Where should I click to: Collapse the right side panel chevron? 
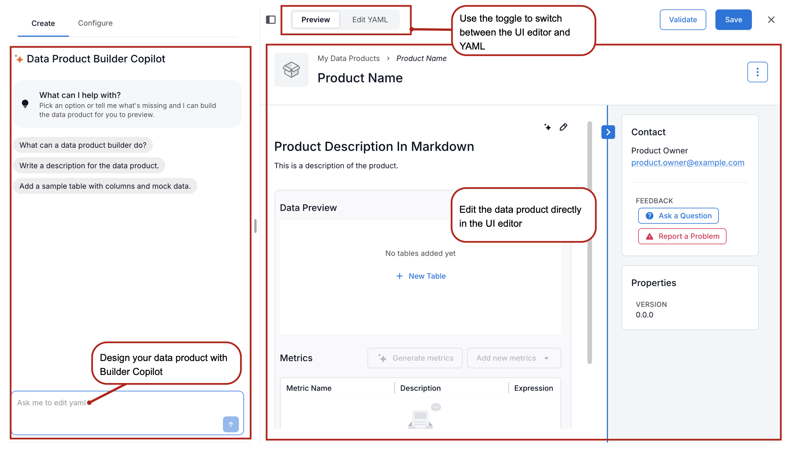click(x=608, y=132)
